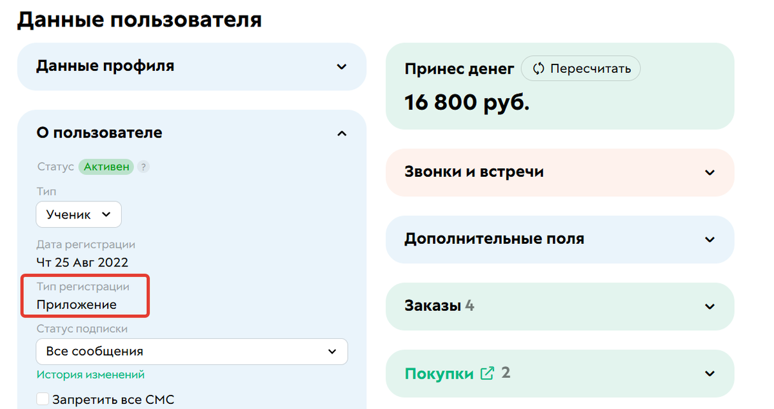Click the Пересчитать button
The image size is (774, 409).
point(580,68)
